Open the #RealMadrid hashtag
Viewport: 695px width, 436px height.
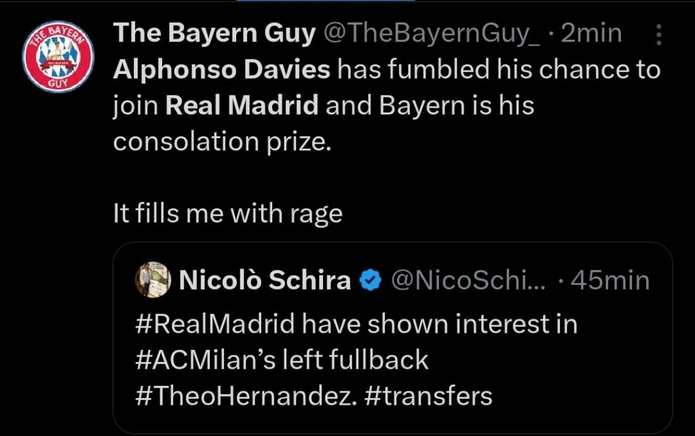[215, 324]
